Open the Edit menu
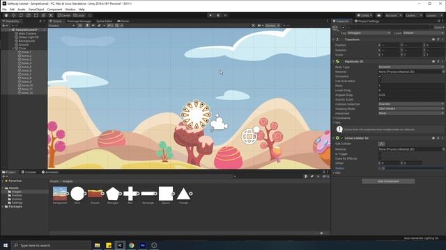446x250 pixels. pos(12,9)
